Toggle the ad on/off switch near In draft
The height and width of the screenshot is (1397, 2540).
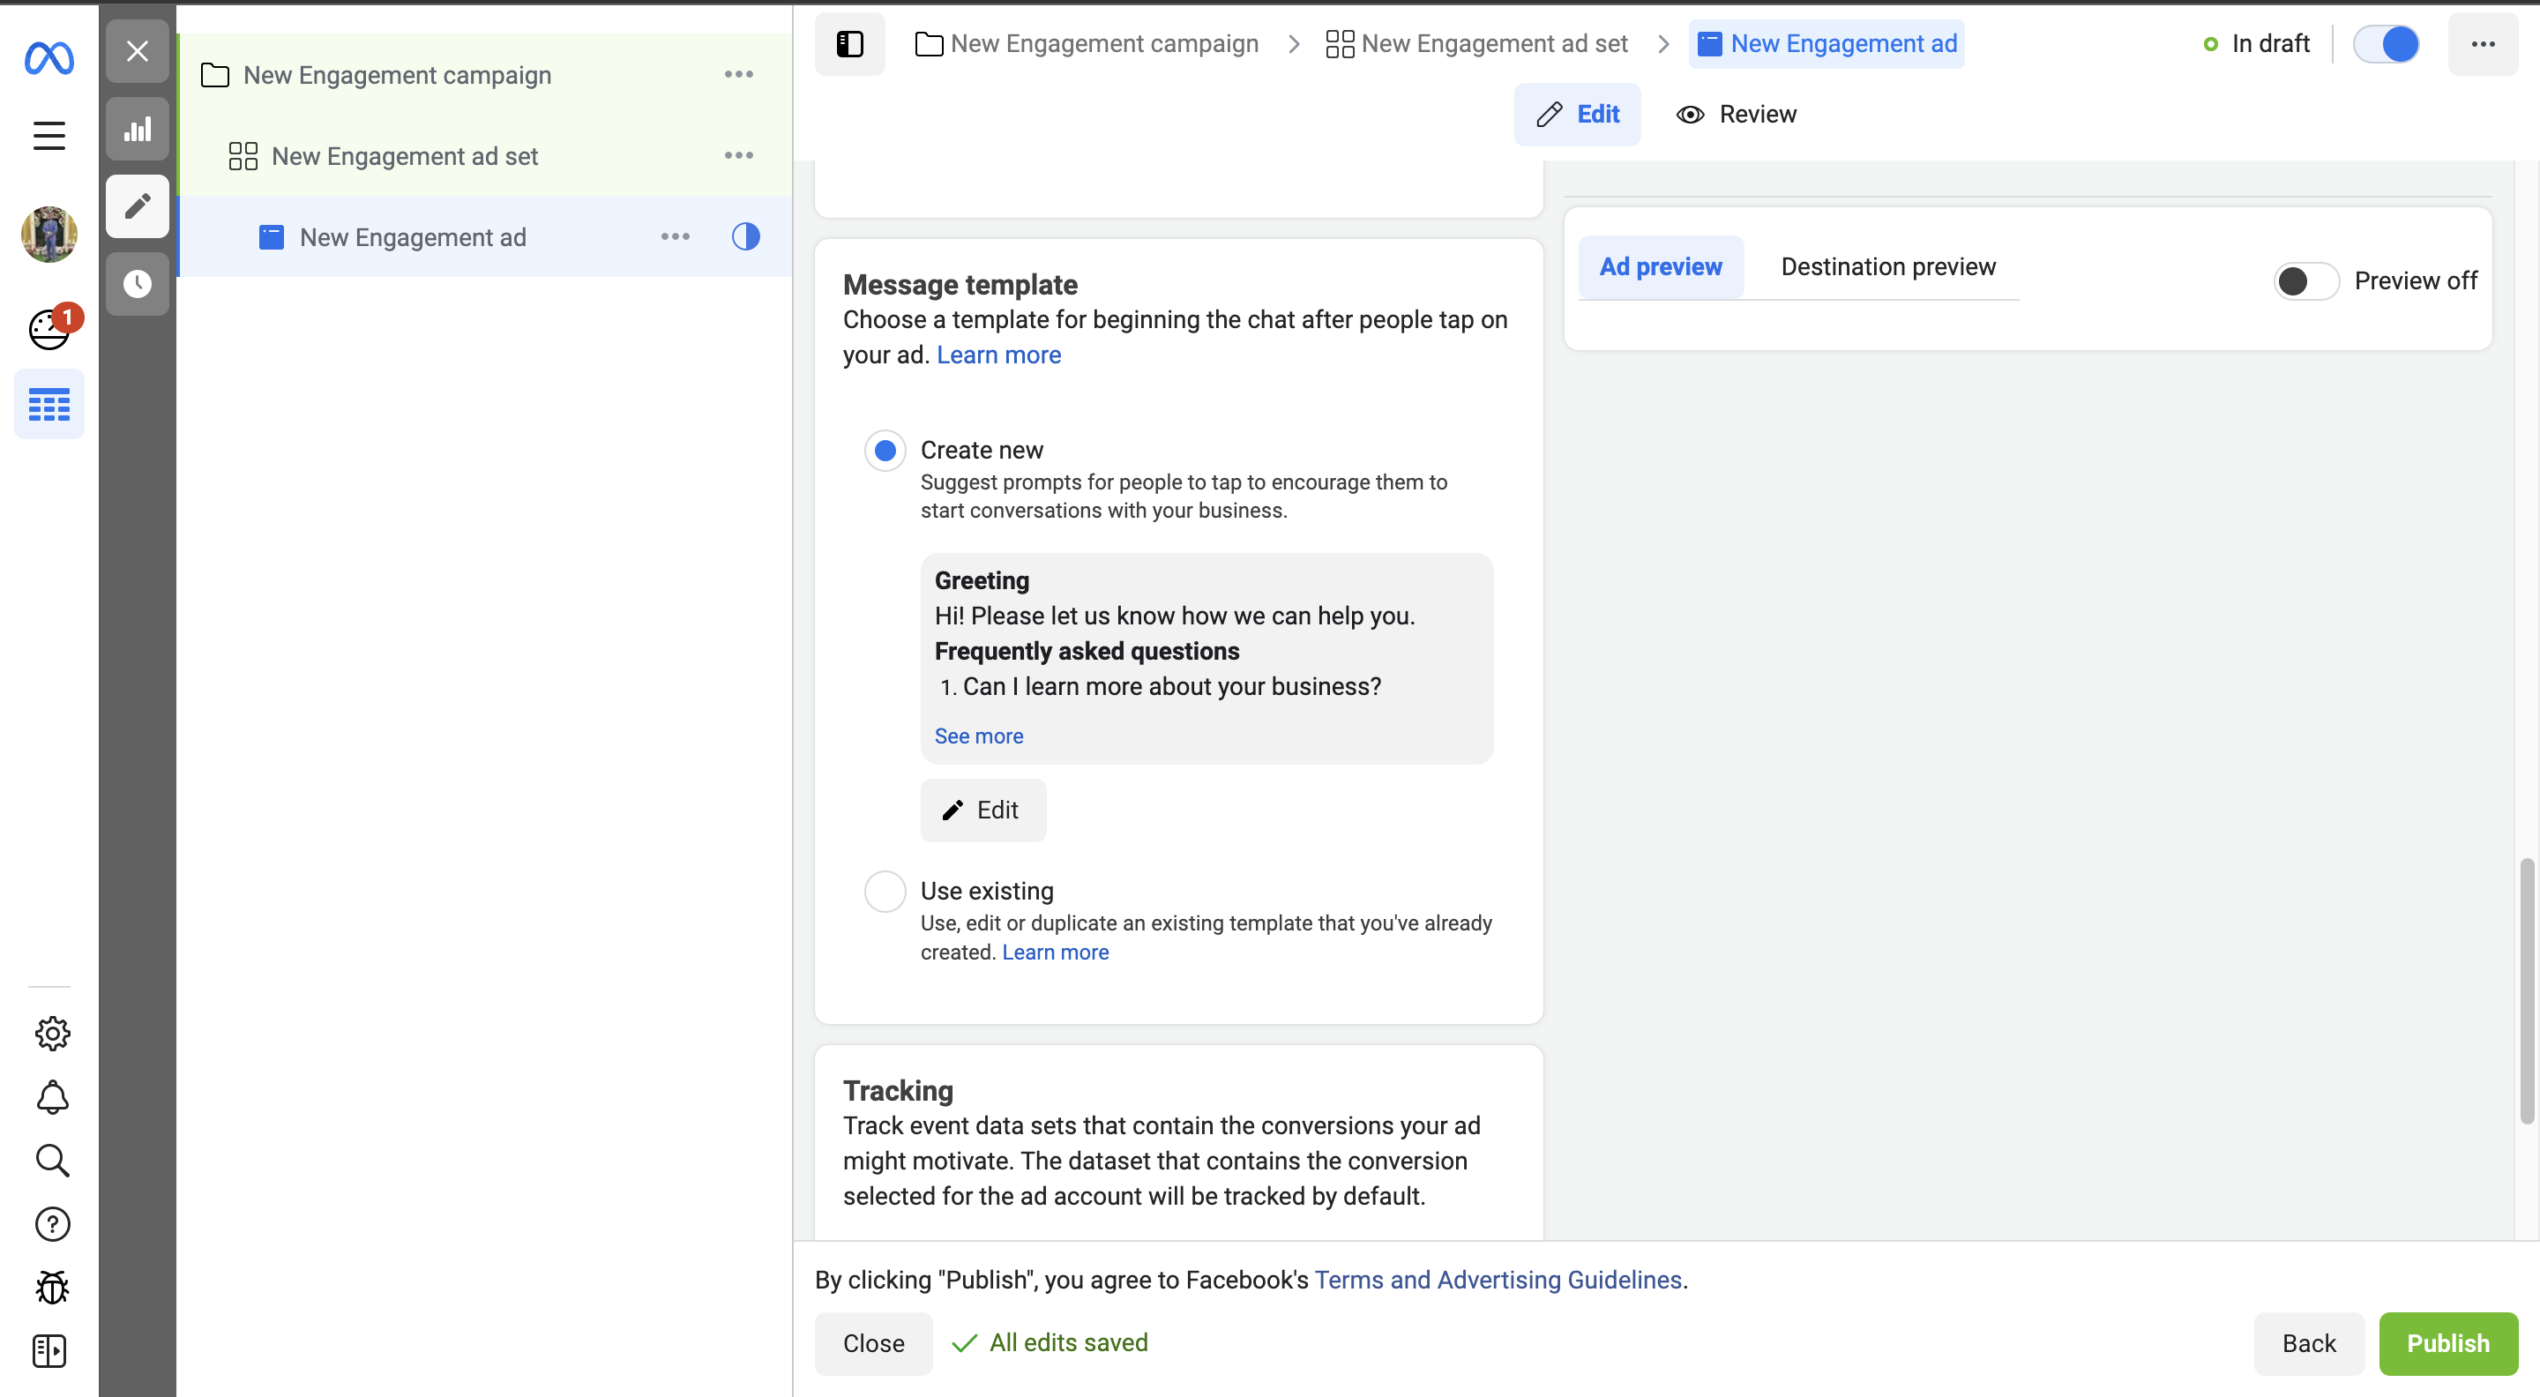click(2385, 43)
